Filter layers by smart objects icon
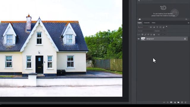Image resolution: width=190 pixels, height=107 pixels. click(x=164, y=27)
